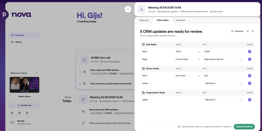This screenshot has width=262, height=131.
Task: Click database icon under Meeting 25.09.2026 card
Action: tap(83, 112)
